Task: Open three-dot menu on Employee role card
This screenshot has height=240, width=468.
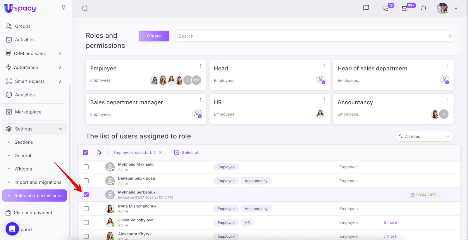Action: click(200, 66)
